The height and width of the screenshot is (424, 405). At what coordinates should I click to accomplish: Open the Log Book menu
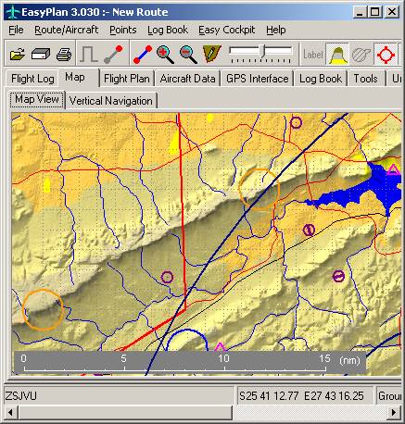click(168, 30)
